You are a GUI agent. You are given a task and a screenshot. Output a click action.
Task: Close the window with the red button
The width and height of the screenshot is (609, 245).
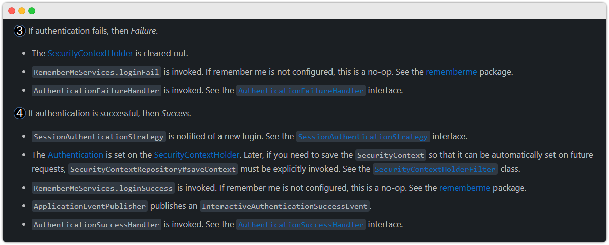[12, 11]
